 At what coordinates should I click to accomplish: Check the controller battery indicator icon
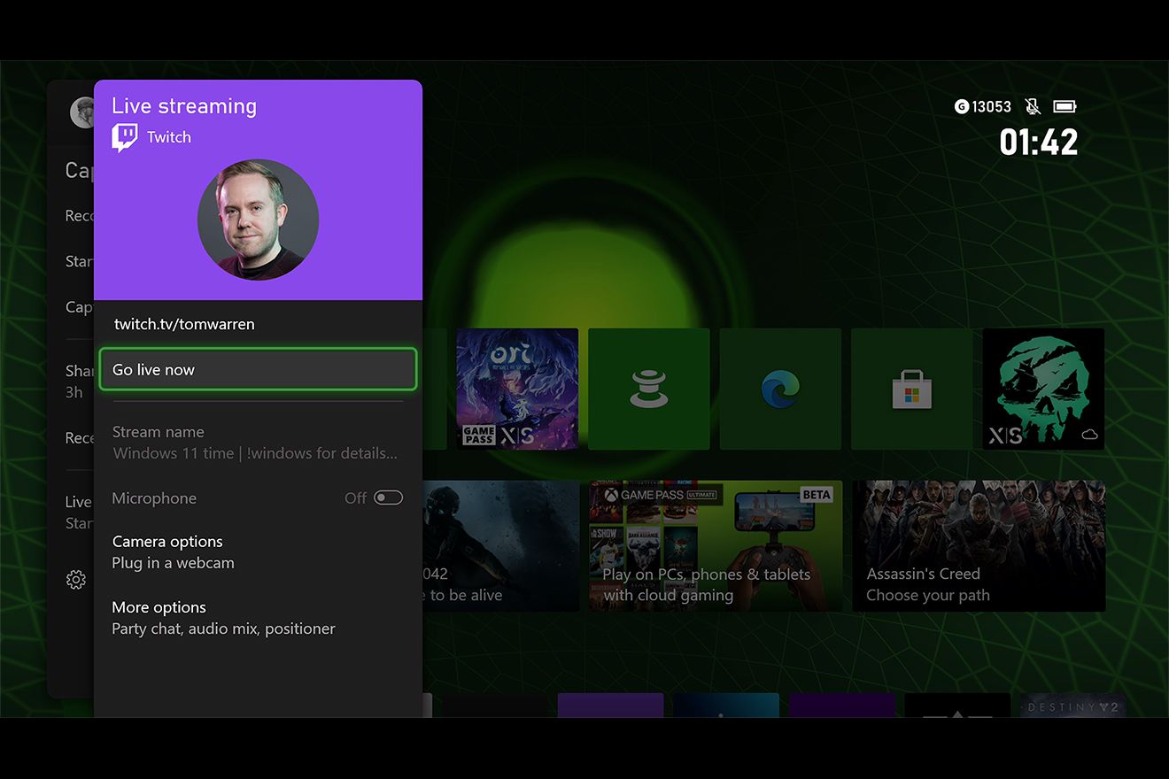pos(1064,106)
